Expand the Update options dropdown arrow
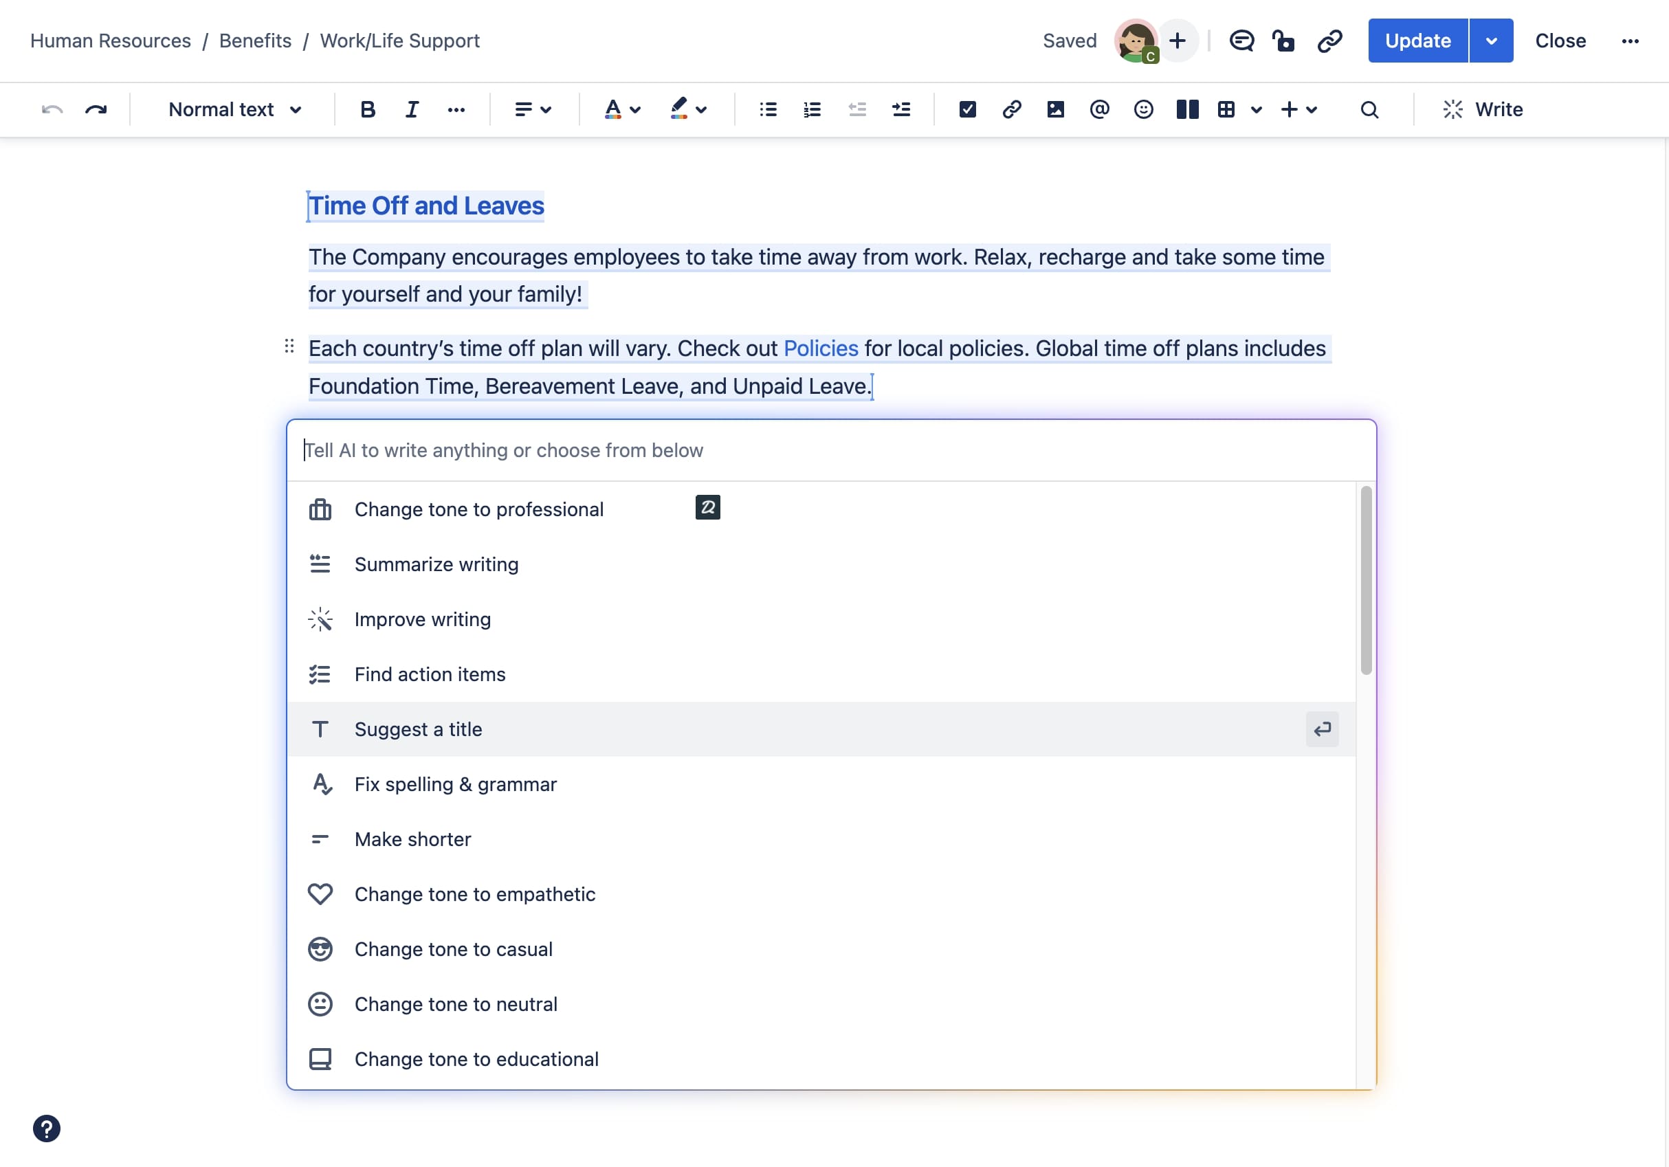The height and width of the screenshot is (1167, 1669). tap(1492, 41)
